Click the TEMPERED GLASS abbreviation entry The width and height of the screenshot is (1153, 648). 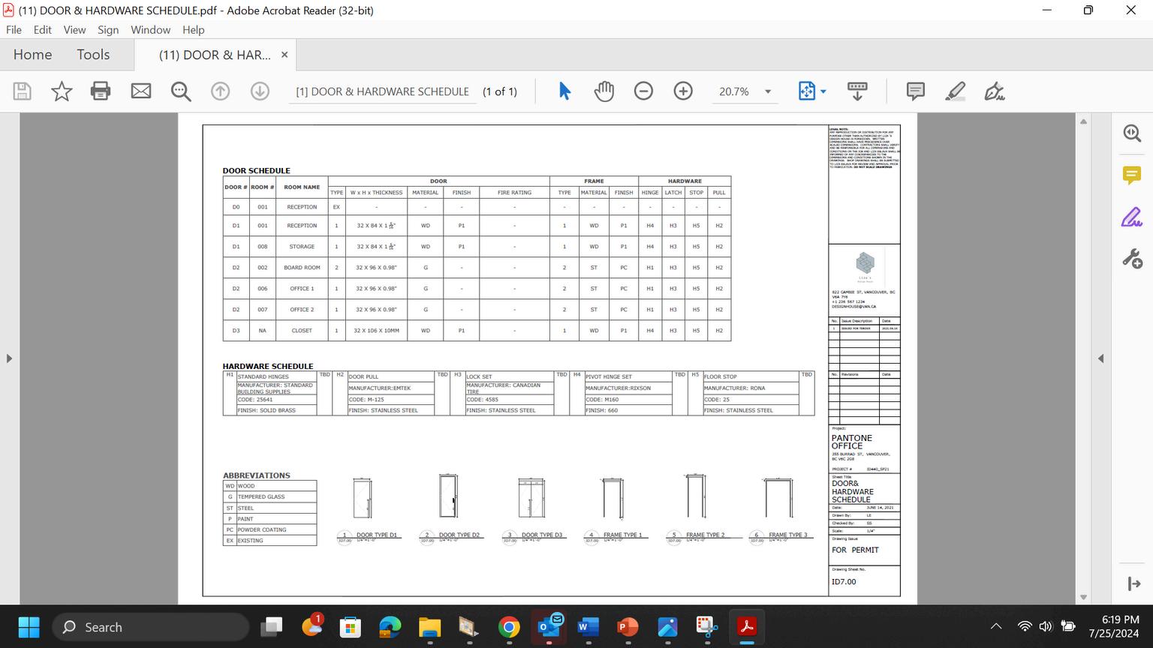(x=261, y=497)
